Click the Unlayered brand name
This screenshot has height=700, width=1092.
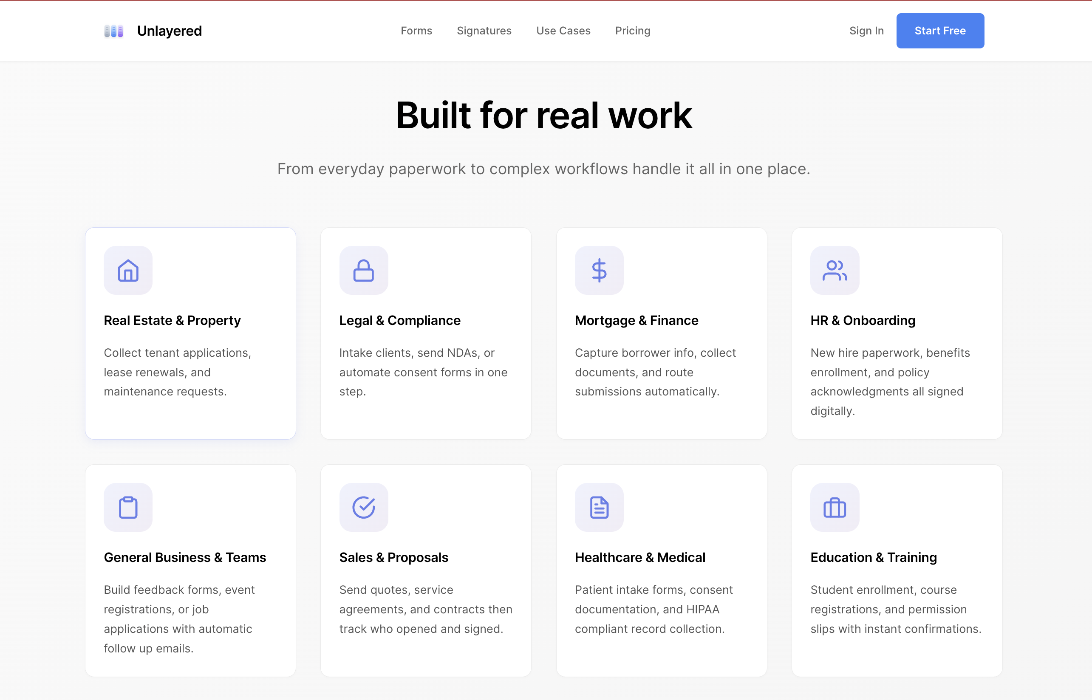pos(169,31)
